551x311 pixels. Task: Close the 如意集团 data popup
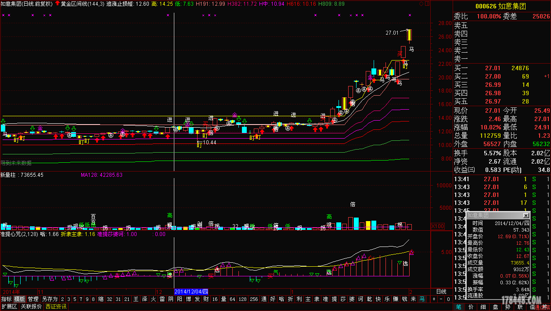pos(526,215)
